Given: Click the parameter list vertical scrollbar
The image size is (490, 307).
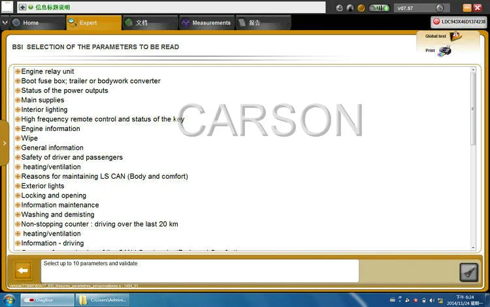Looking at the screenshot, I should pyautogui.click(x=473, y=158).
